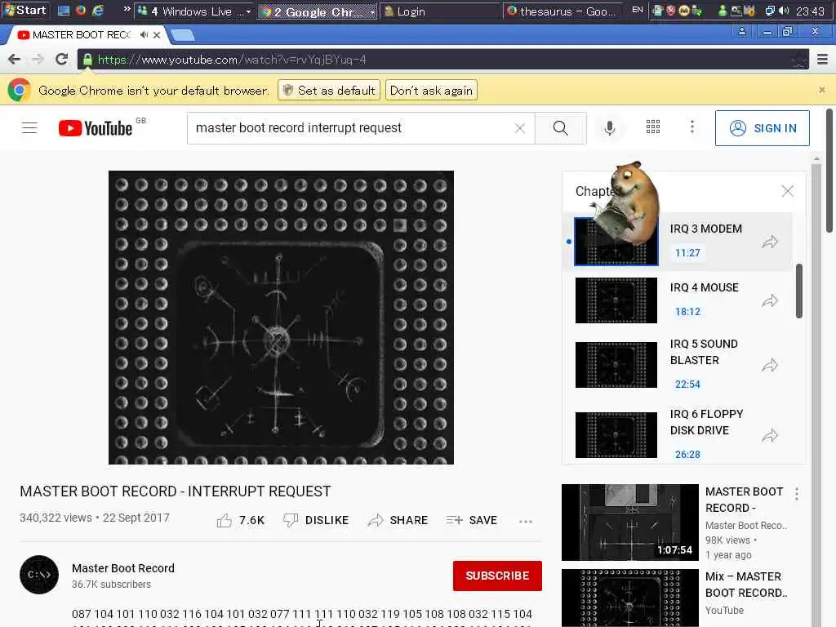Dislike the video

[316, 520]
